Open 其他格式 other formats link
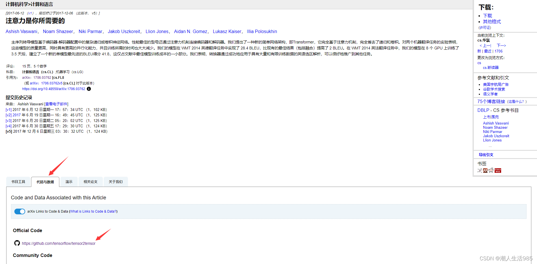This screenshot has height=264, width=537. [492, 22]
